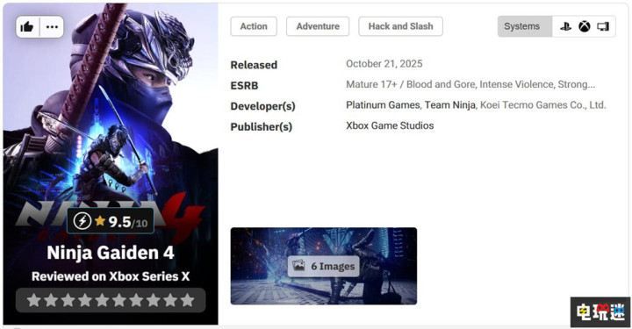
Task: Select the PlayStation system icon
Action: 565,26
